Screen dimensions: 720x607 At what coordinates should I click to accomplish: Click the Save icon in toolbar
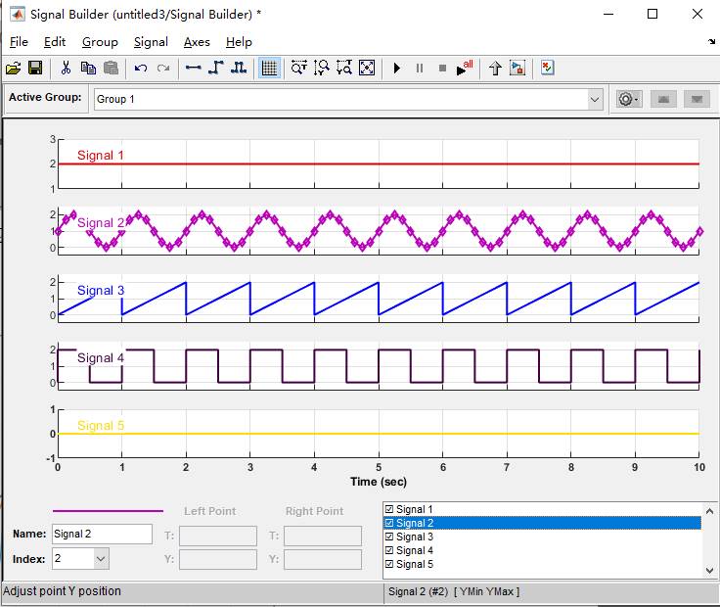pos(35,68)
